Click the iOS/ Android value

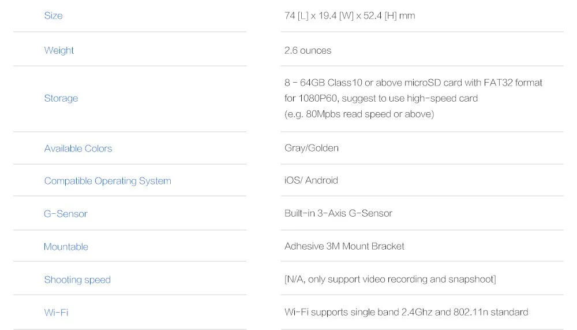311,180
